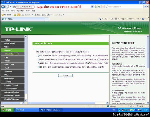Open the 3G submenu item
Image resolution: width=150 pixels, height=117 pixels.
coord(12,57)
